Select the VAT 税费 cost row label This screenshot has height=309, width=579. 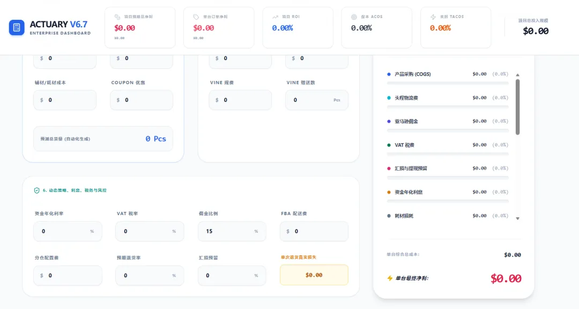click(404, 145)
